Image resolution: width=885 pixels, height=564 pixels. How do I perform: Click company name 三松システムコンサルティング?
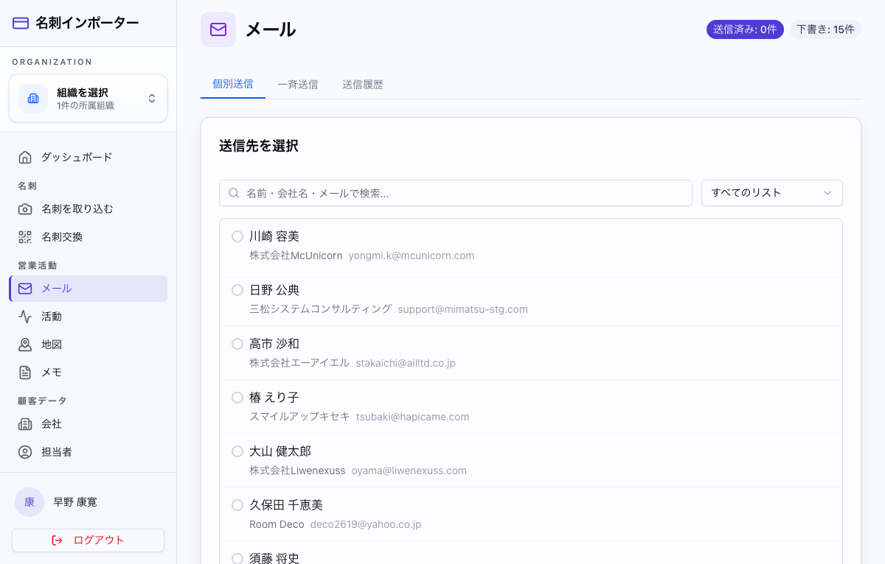coord(321,309)
